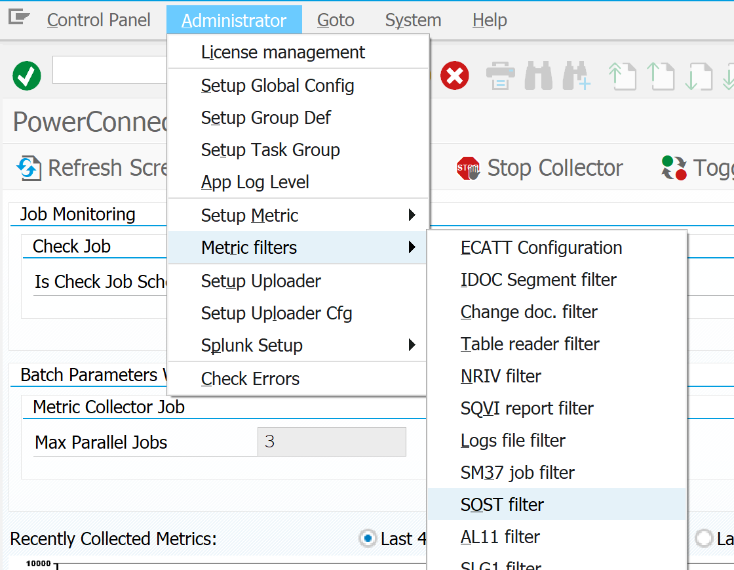This screenshot has height=570, width=734.
Task: Select the rightmost radio button option
Action: point(705,539)
